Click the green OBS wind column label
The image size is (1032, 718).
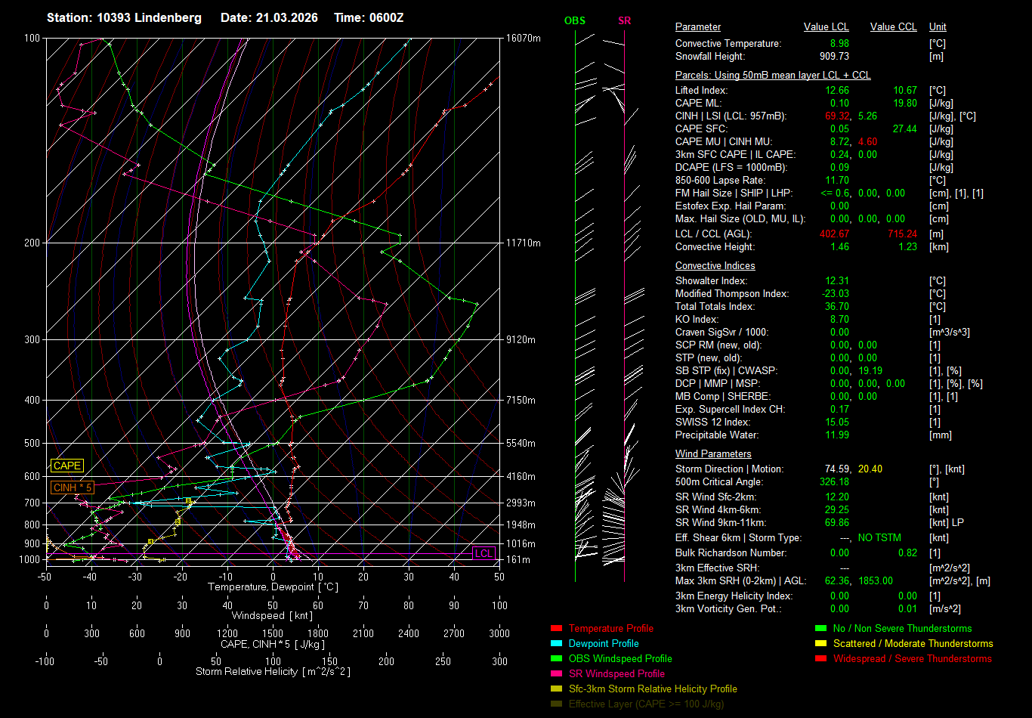pyautogui.click(x=574, y=21)
